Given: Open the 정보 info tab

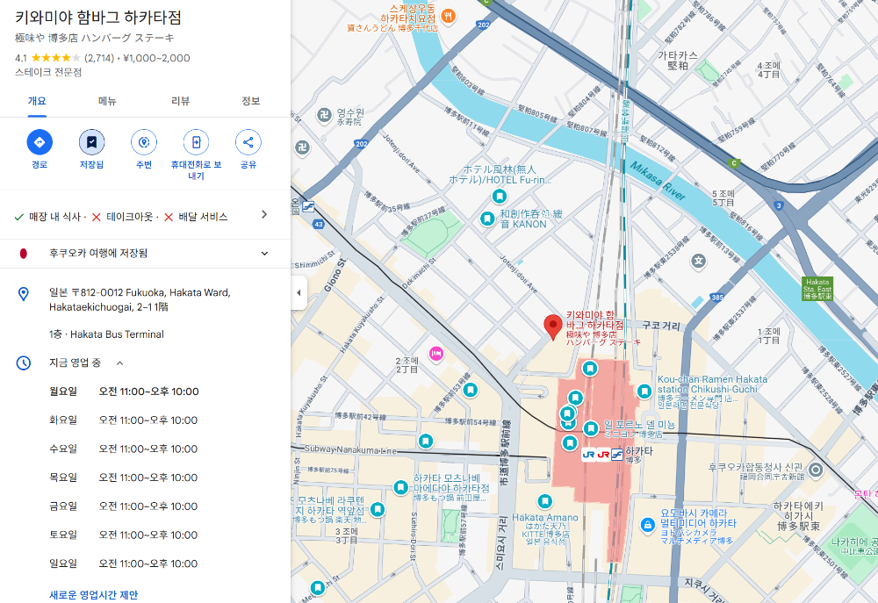Looking at the screenshot, I should click(x=250, y=101).
